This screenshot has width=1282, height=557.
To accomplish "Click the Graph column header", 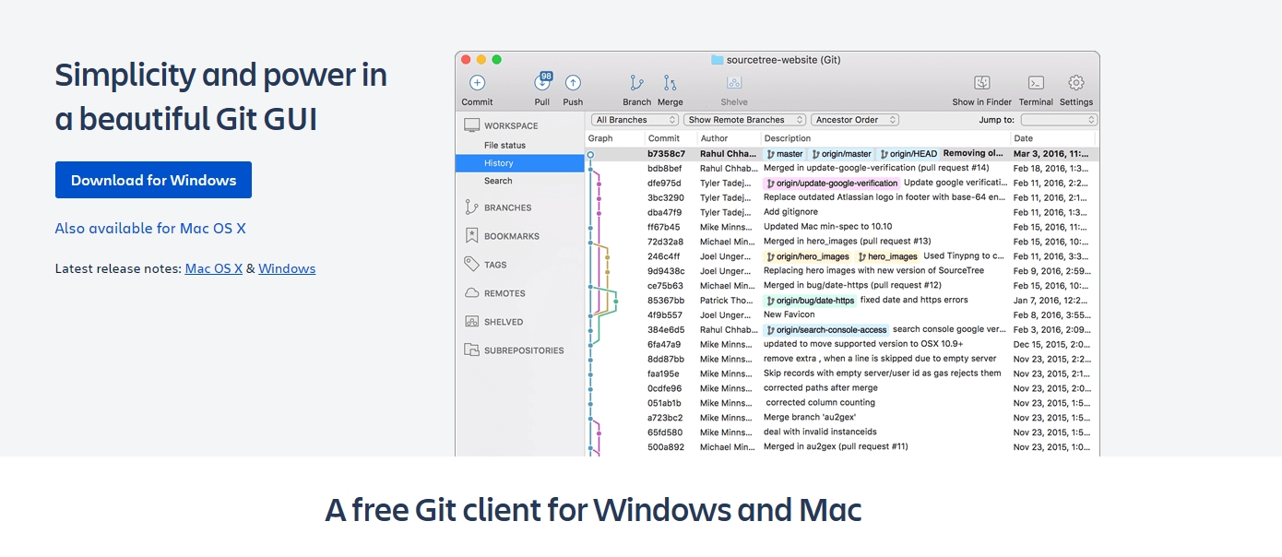I will (x=600, y=138).
